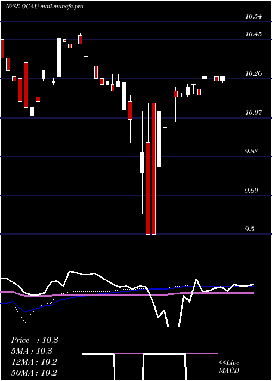
Task: Click the 10.54 price level label
Action: (254, 16)
